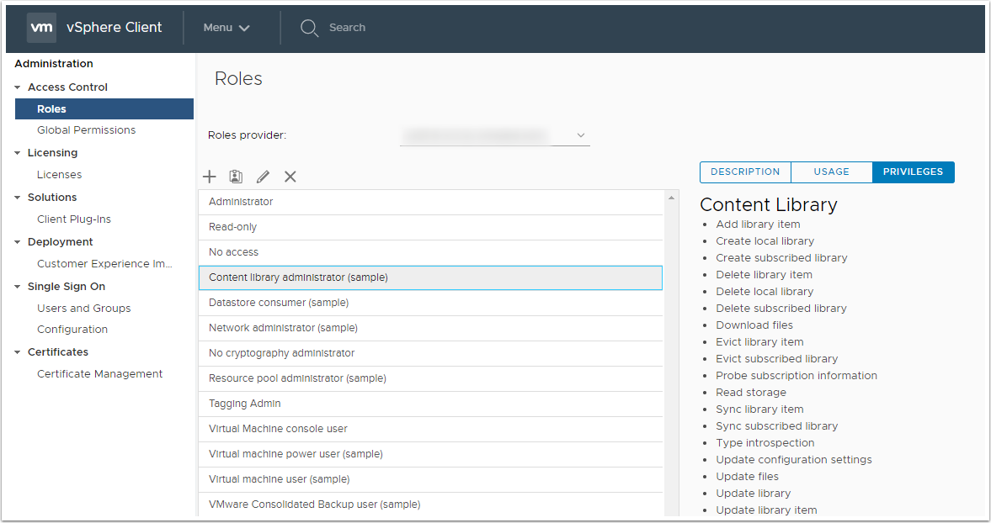Switch to the Usage tab

tap(832, 172)
